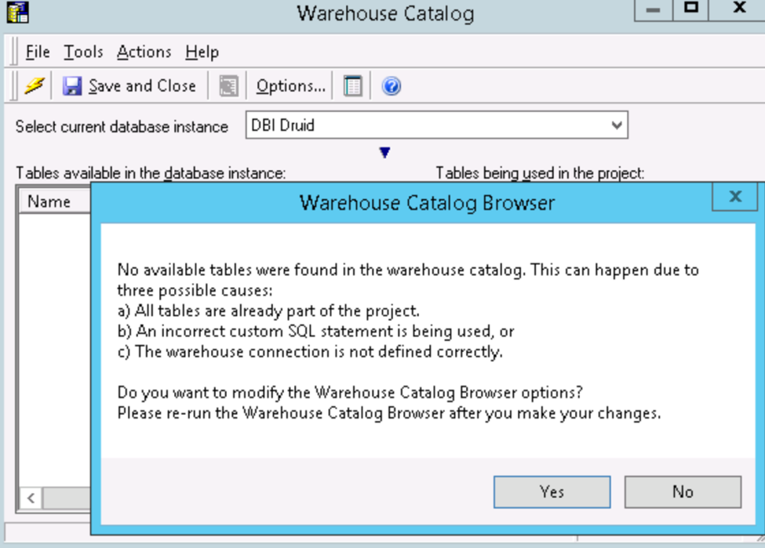Open the File menu
Viewport: 765px width, 548px height.
click(38, 53)
